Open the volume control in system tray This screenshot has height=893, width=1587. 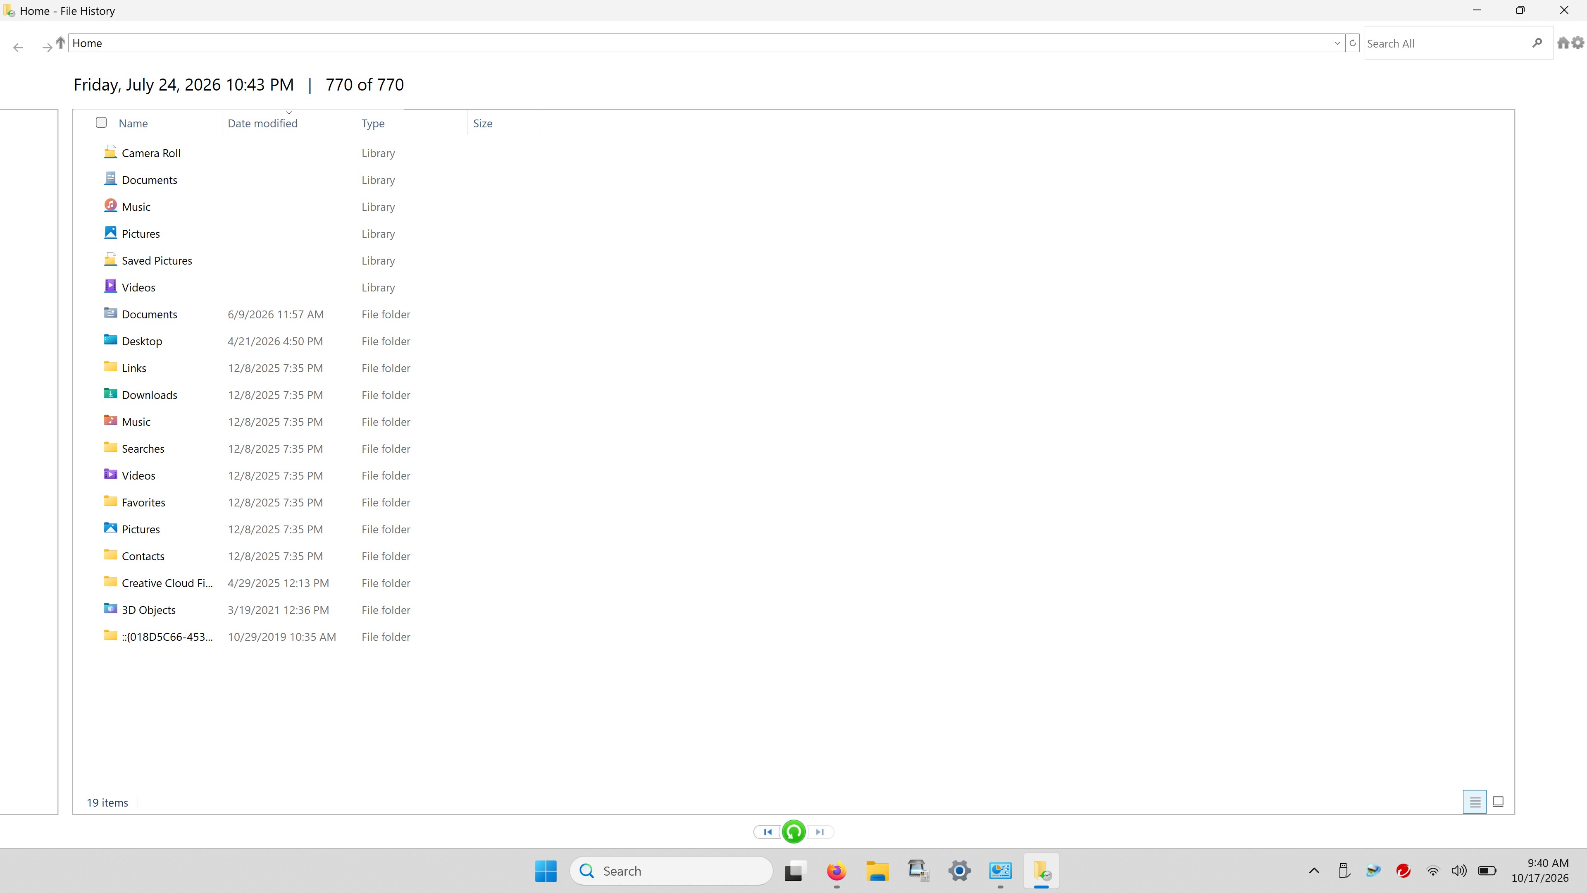point(1459,871)
